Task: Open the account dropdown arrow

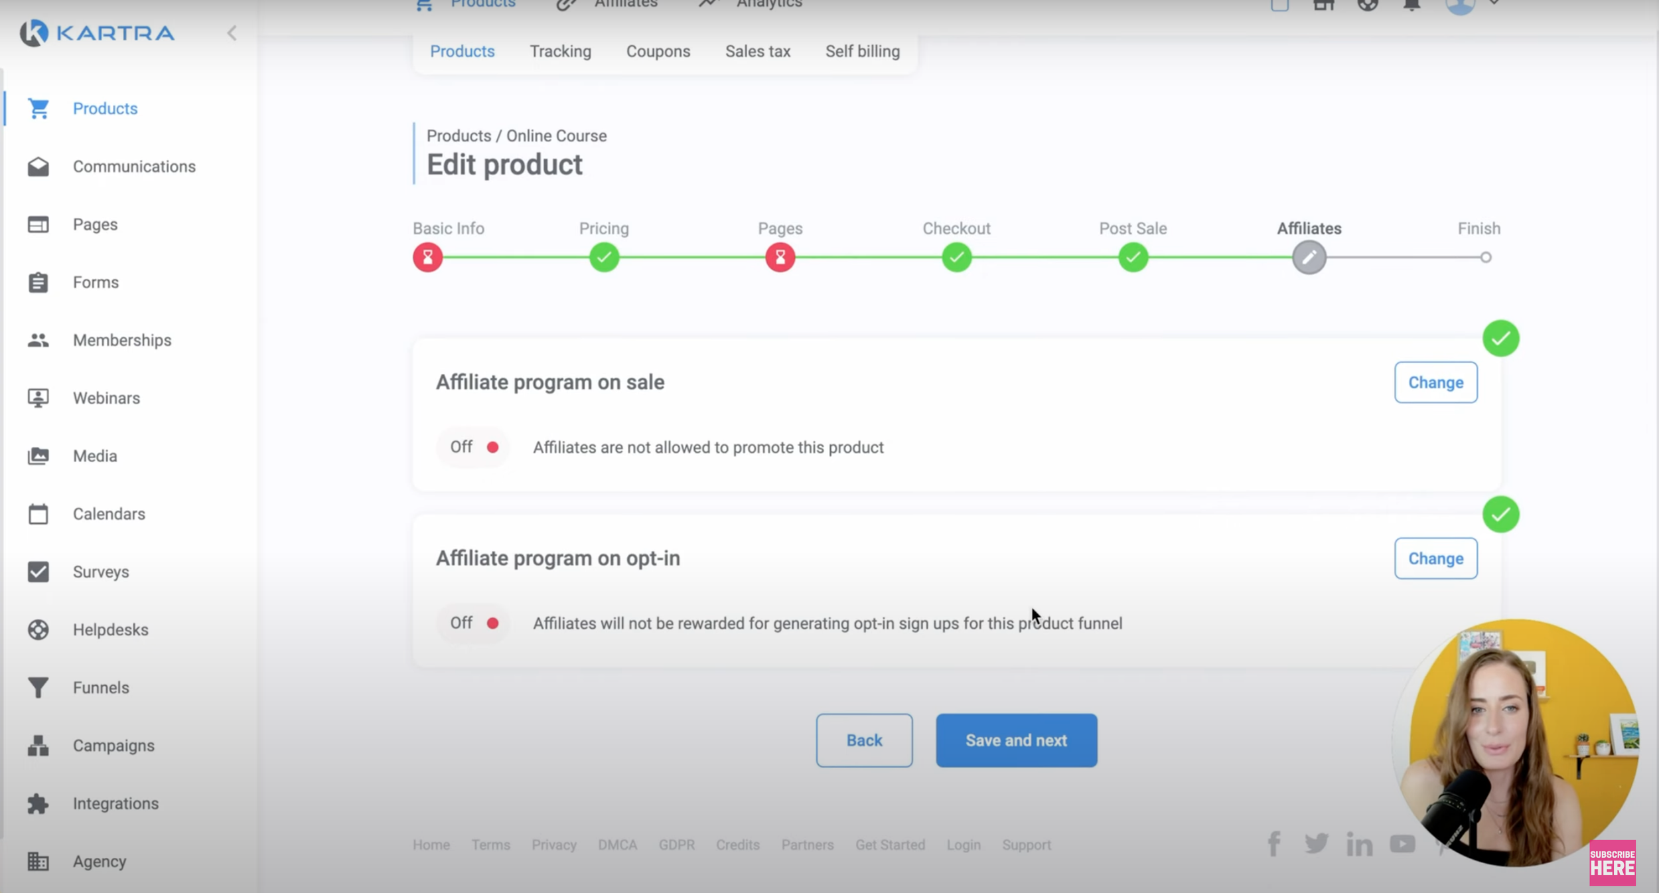Action: (x=1494, y=5)
